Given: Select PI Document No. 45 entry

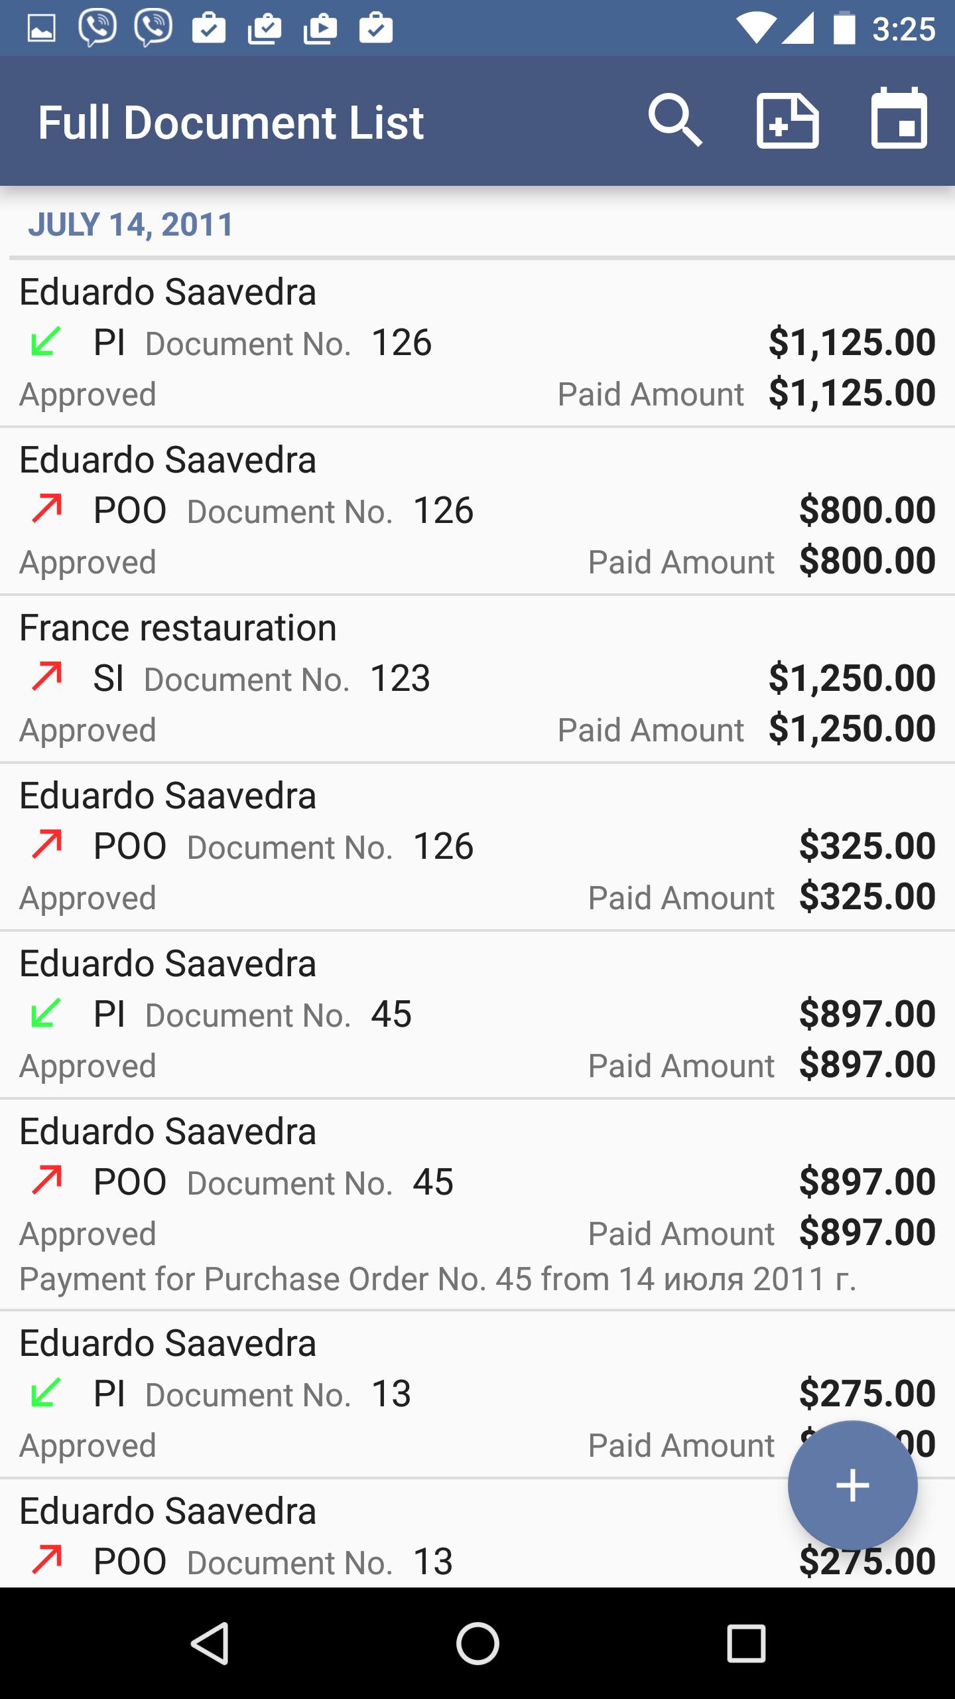Looking at the screenshot, I should click(x=398, y=1014).
